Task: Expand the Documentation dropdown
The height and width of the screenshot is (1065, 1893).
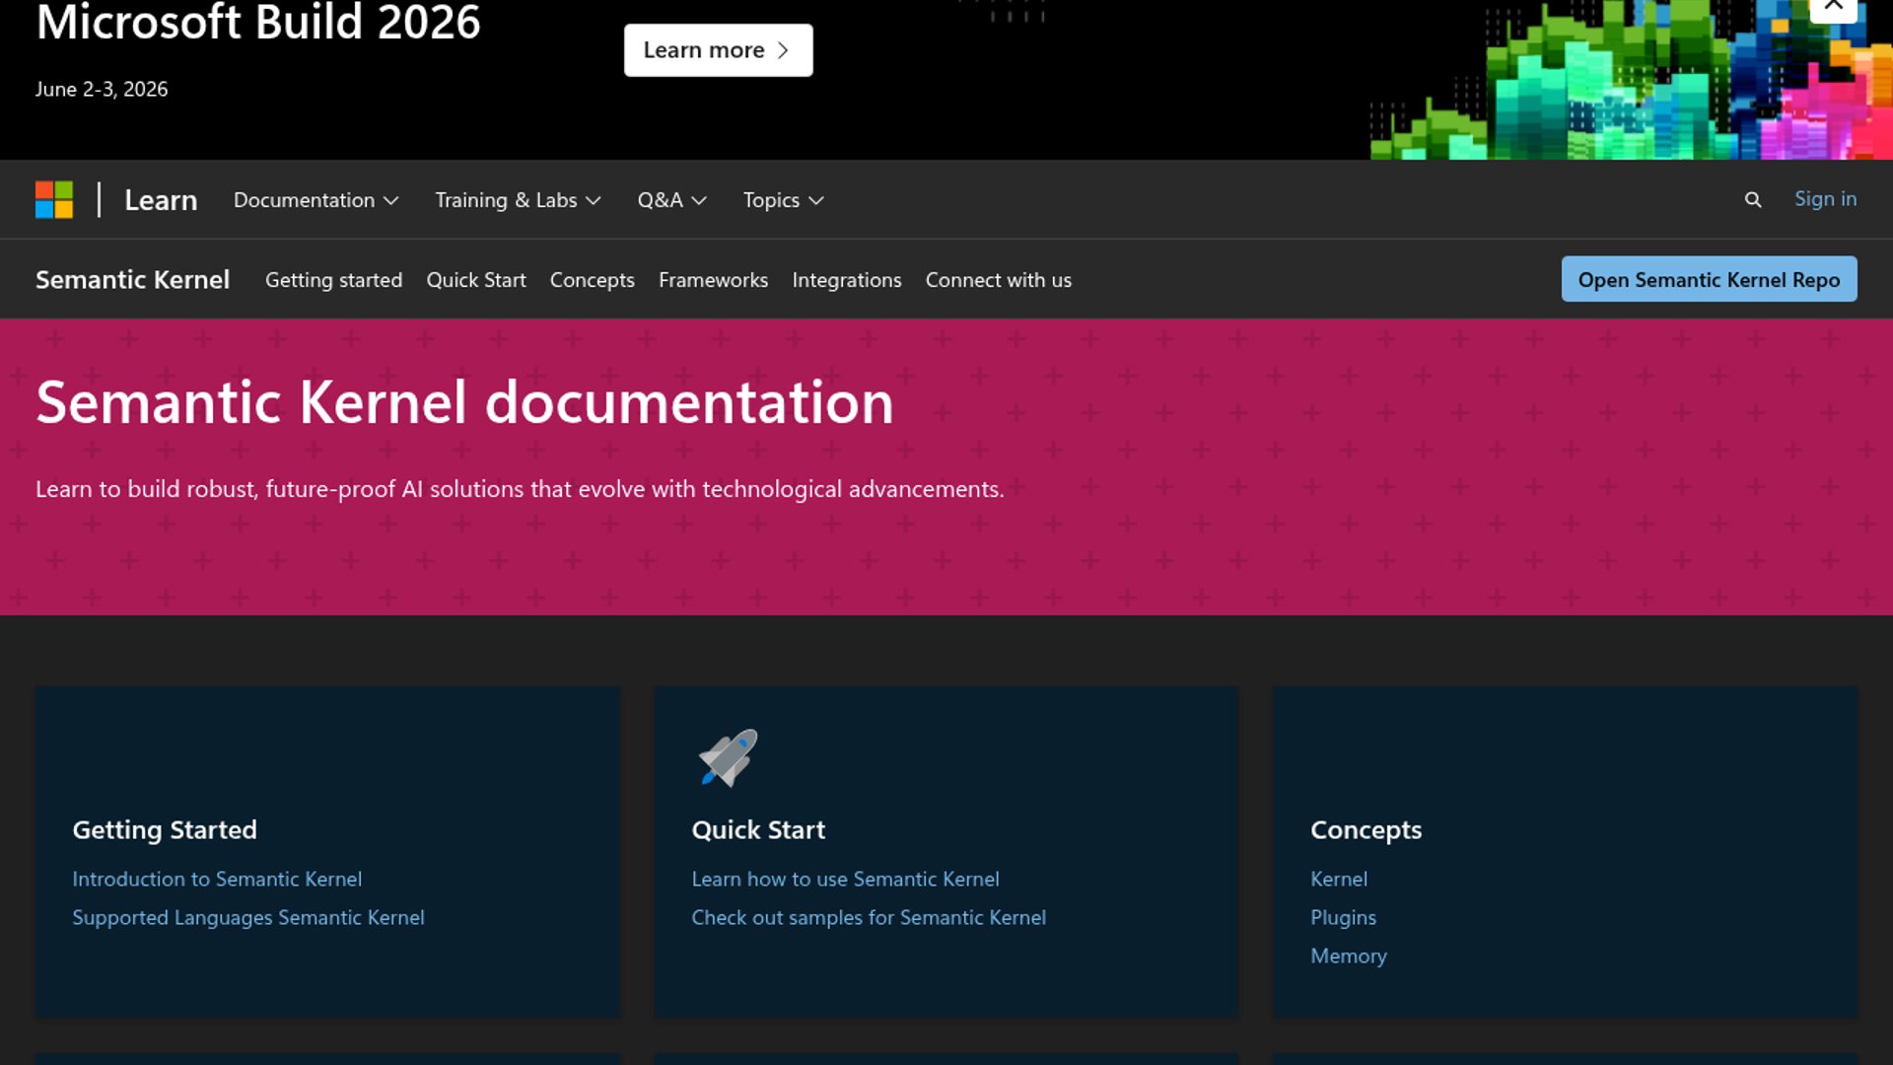Action: [315, 200]
